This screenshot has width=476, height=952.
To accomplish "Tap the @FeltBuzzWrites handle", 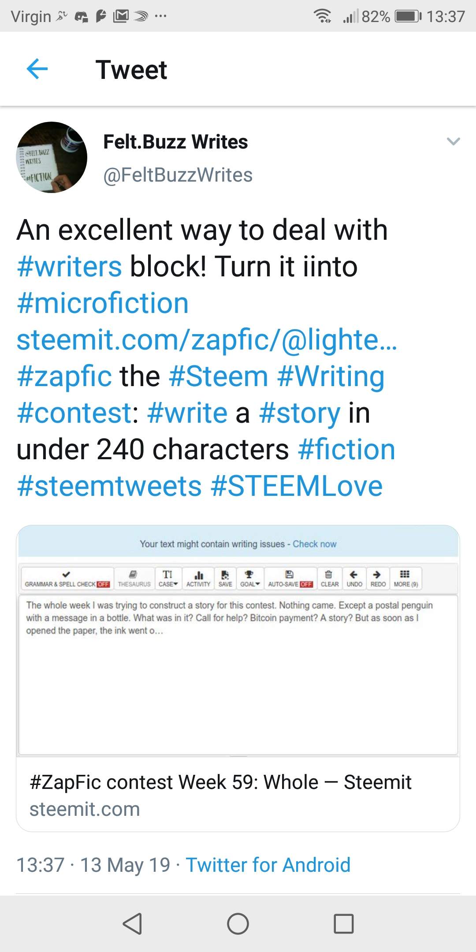I will [178, 175].
